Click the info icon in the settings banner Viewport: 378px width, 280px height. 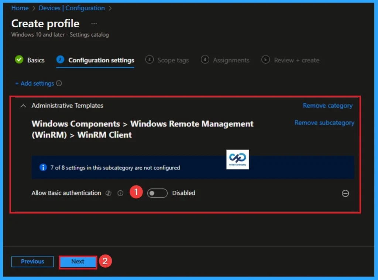pyautogui.click(x=43, y=167)
